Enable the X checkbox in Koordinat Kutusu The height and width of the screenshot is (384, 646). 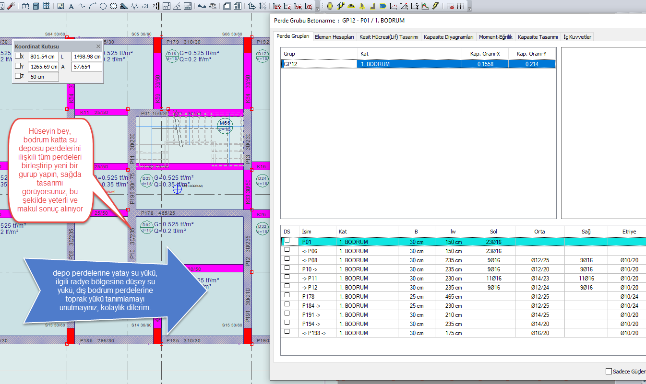pyautogui.click(x=18, y=56)
